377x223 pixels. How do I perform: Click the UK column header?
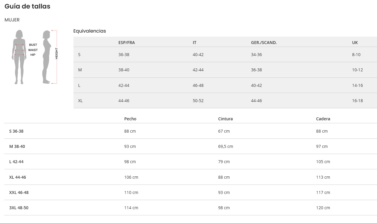[x=355, y=43]
